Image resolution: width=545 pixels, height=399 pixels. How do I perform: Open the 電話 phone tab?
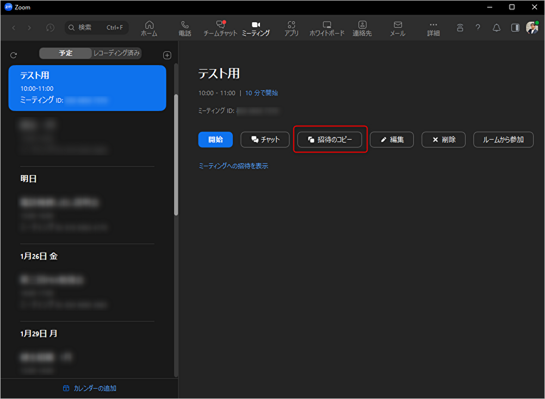click(x=185, y=28)
